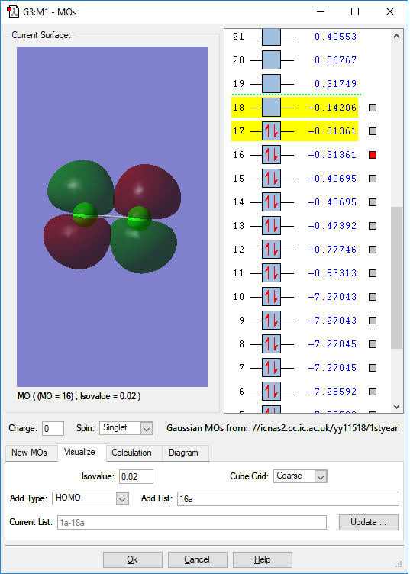Click the orbital list vertical scrollbar thumb

(x=396, y=278)
